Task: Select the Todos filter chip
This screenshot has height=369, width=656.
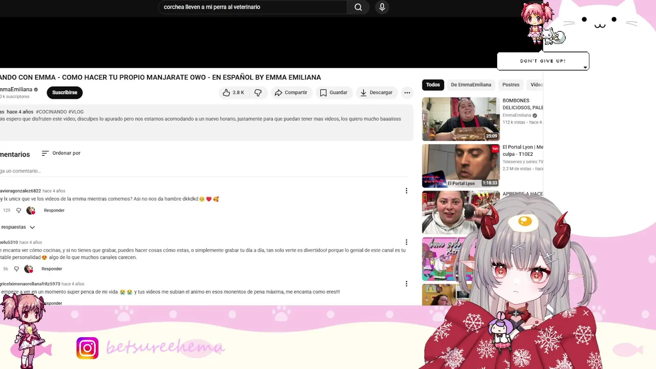Action: 433,85
